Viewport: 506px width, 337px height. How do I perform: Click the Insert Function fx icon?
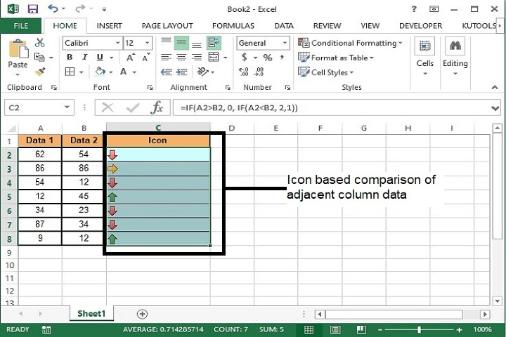(x=157, y=107)
